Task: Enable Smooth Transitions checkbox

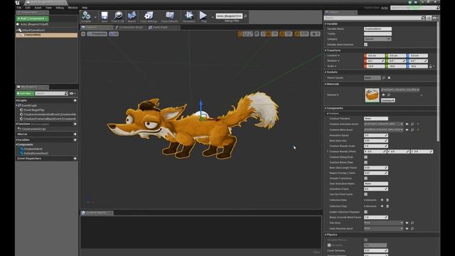Action: point(365,178)
